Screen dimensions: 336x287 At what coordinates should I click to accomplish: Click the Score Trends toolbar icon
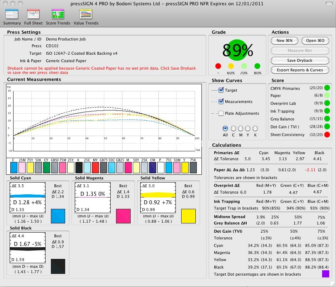[58, 14]
